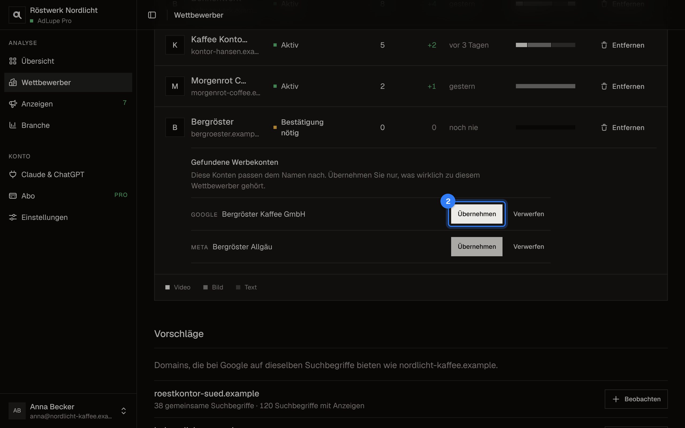Click the Übersicht grid icon
685x428 pixels.
pyautogui.click(x=13, y=61)
